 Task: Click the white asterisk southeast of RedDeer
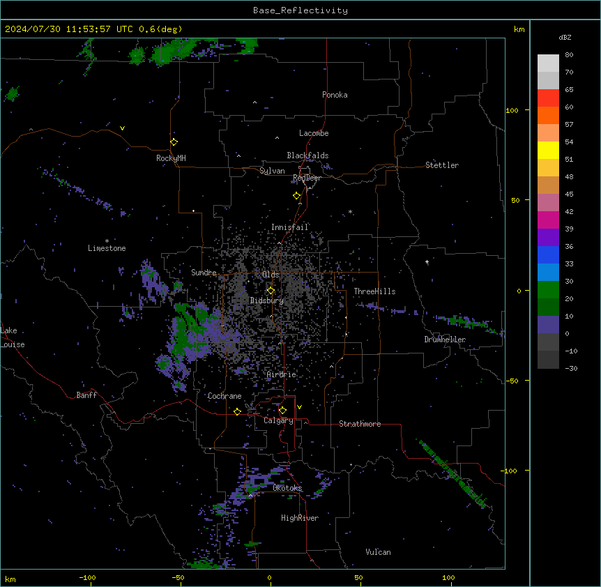pos(350,211)
